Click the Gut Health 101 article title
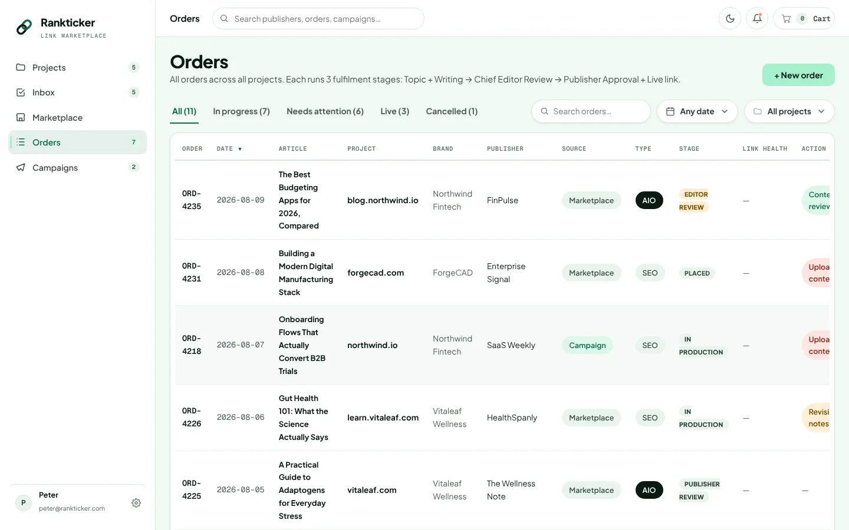 [x=303, y=418]
